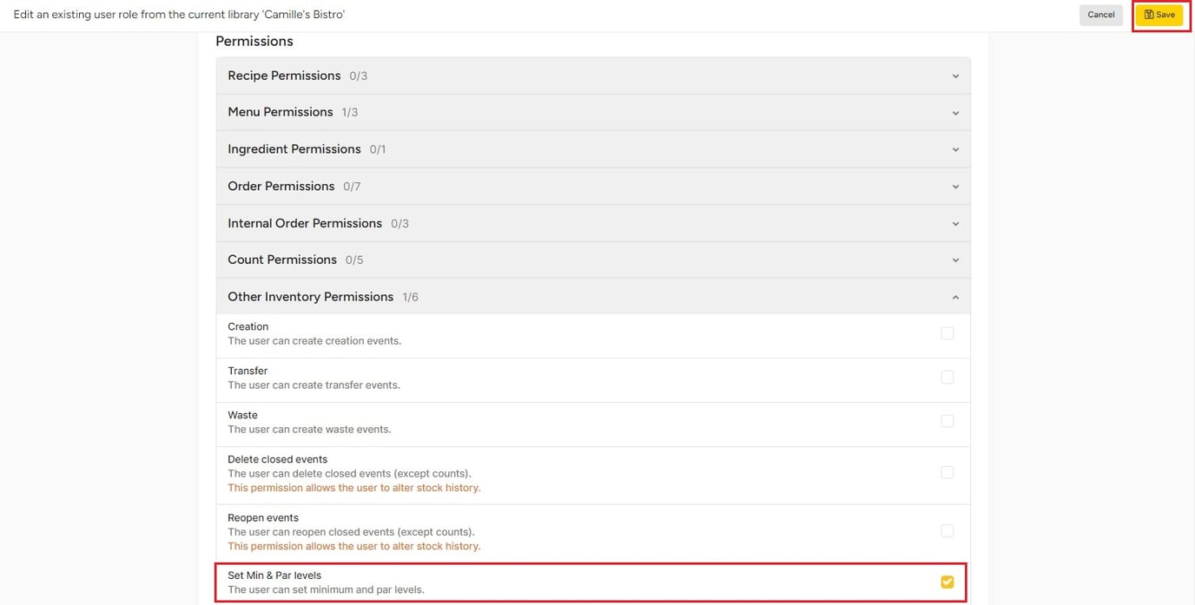The height and width of the screenshot is (605, 1195).
Task: Expand Recipe Permissions using its chevron
Action: (x=955, y=76)
